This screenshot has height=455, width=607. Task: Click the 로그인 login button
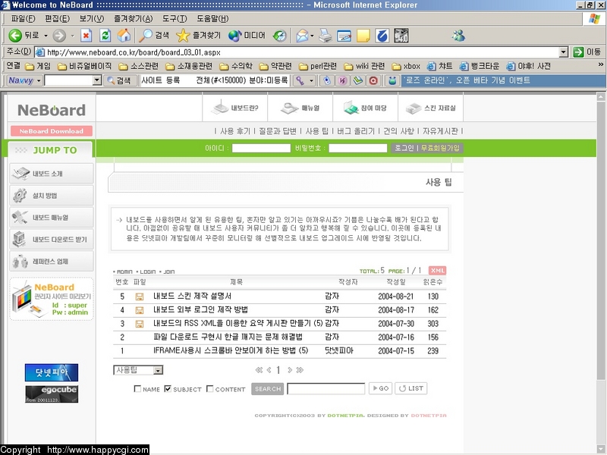pos(404,148)
